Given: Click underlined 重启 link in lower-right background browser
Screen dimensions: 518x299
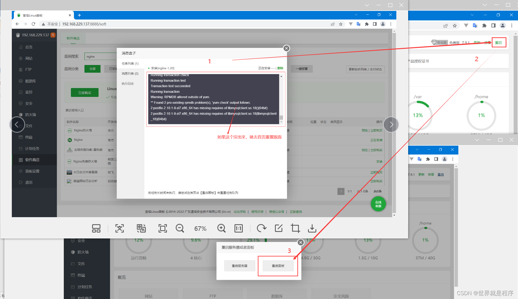Looking at the screenshot, I should point(441,174).
